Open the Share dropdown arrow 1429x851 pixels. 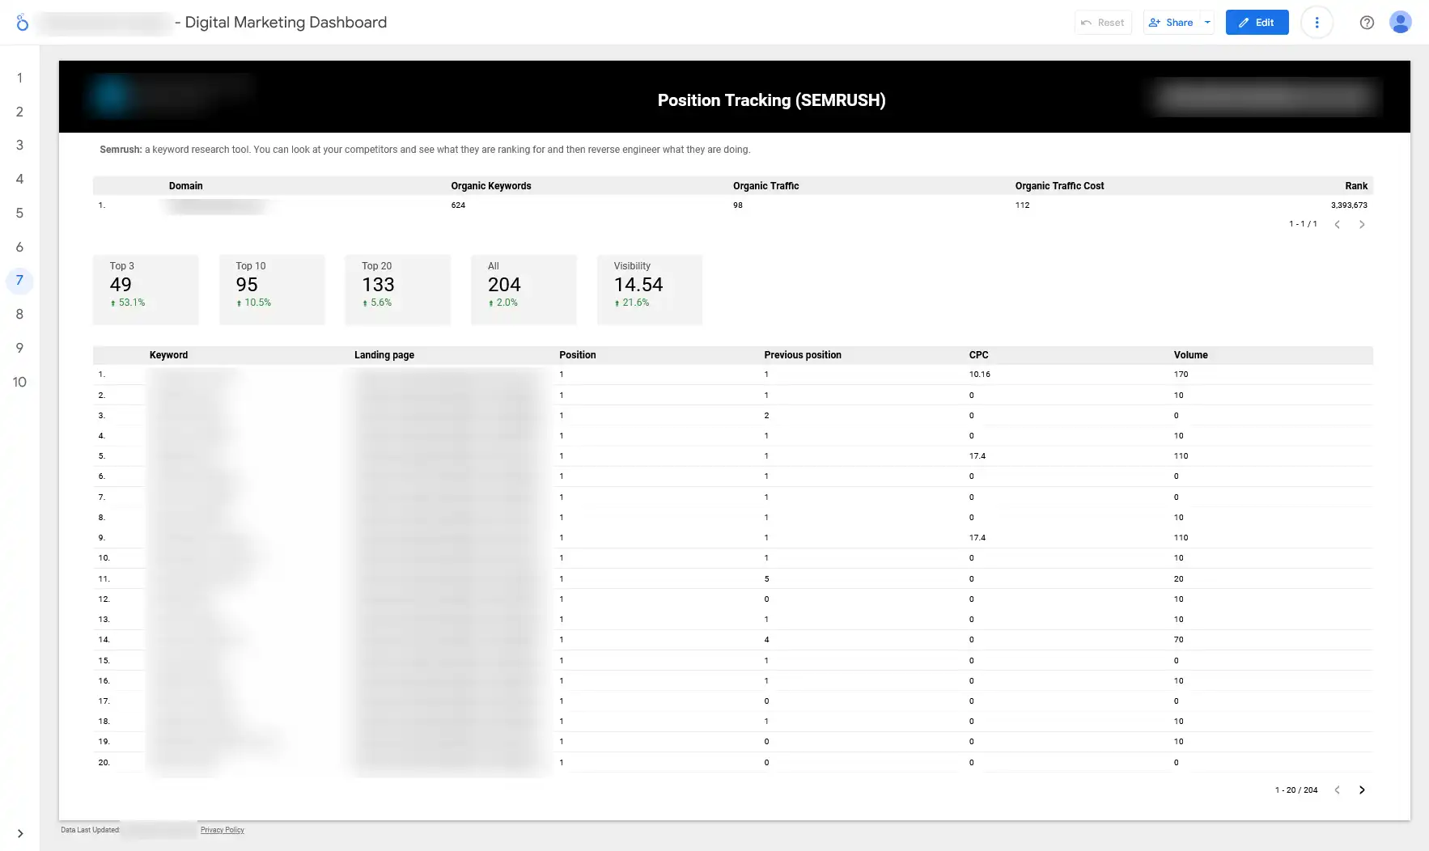1207,23
